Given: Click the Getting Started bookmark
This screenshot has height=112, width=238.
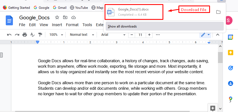Looking at the screenshot, I should tap(16, 7).
